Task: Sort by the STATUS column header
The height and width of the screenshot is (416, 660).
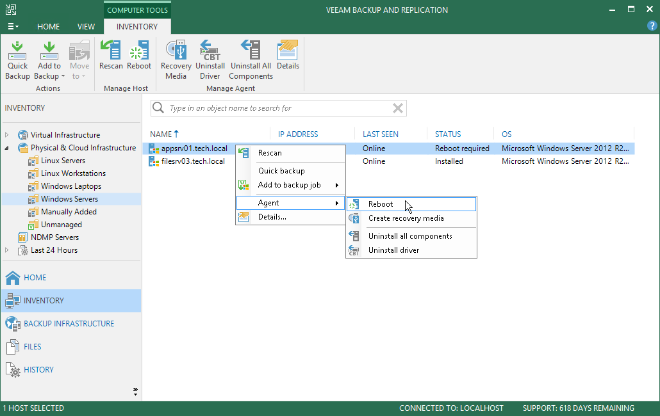Action: tap(448, 134)
